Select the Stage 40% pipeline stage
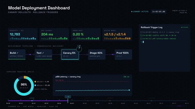 [x=97, y=54]
